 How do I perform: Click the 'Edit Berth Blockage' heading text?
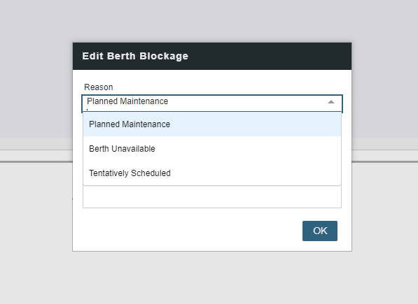[x=135, y=56]
